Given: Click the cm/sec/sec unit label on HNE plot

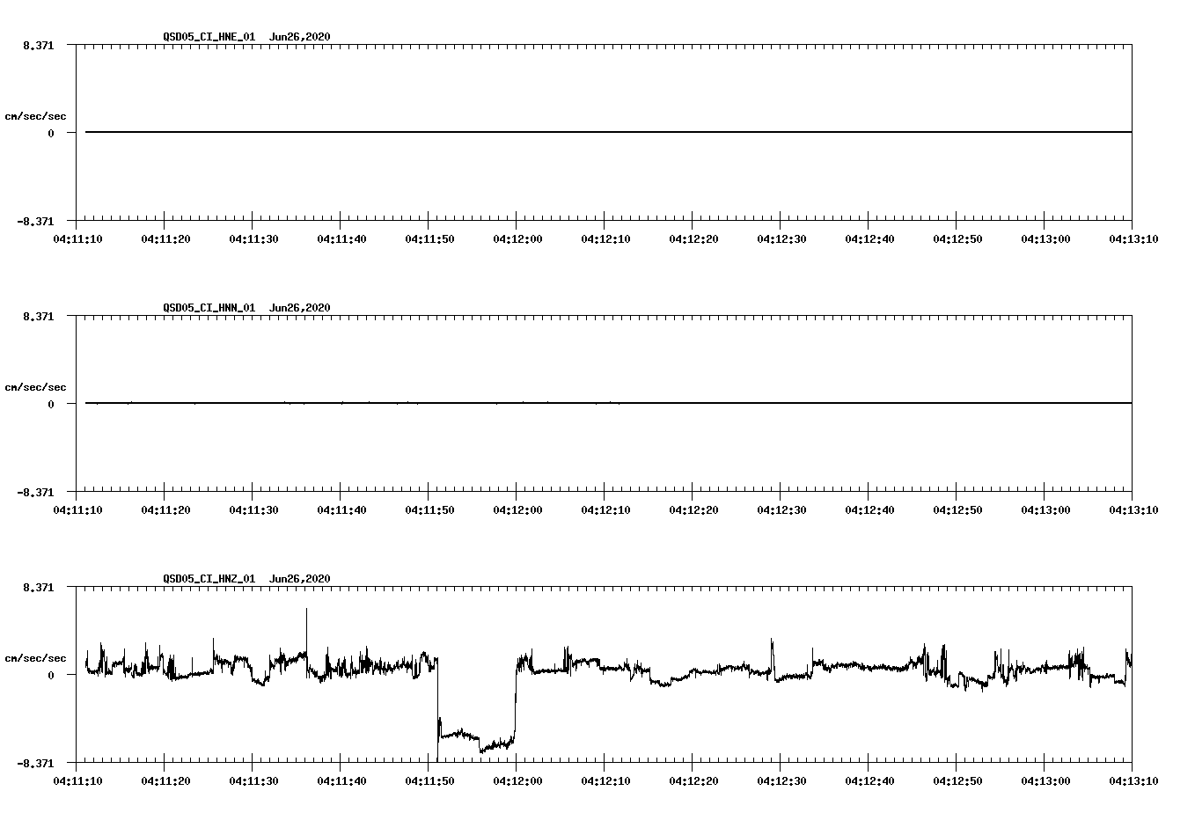Looking at the screenshot, I should tap(35, 116).
